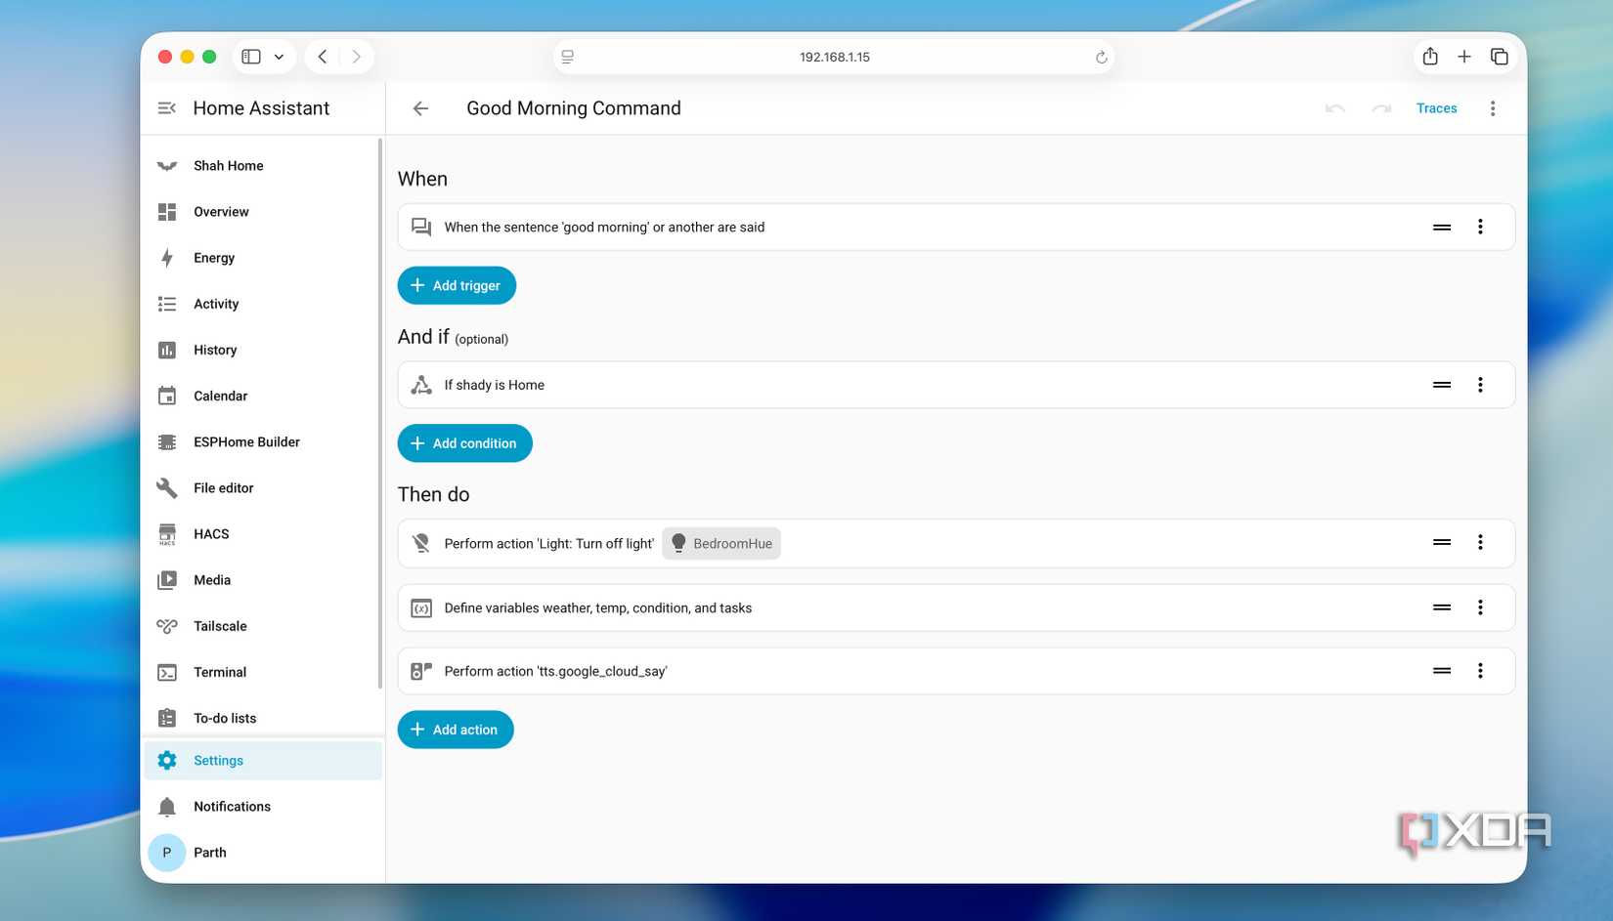Image resolution: width=1613 pixels, height=921 pixels.
Task: Open the File editor tool
Action: [223, 487]
